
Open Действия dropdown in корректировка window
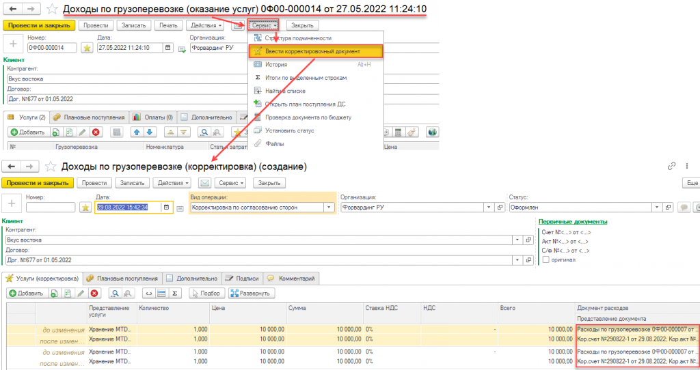(172, 183)
